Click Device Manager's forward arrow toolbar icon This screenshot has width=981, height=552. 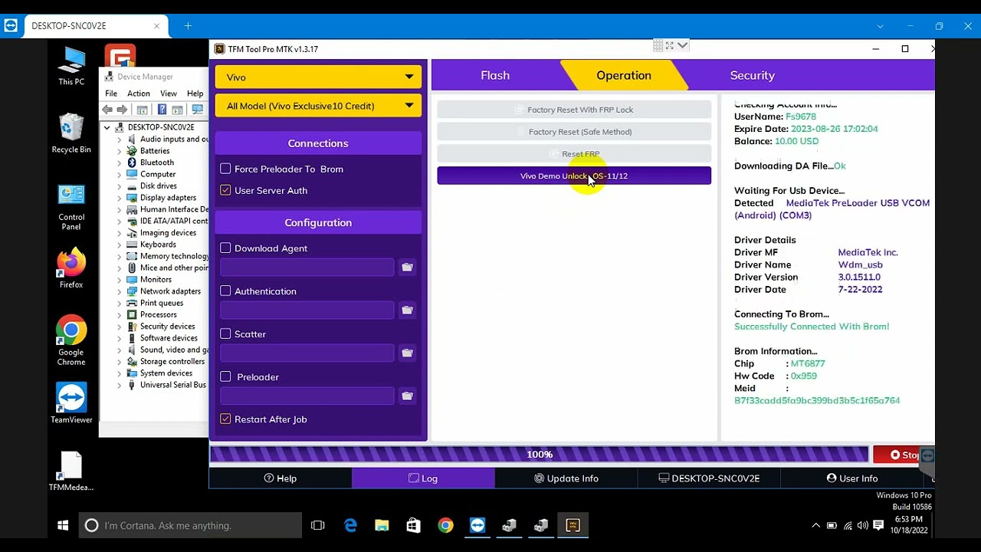(123, 110)
